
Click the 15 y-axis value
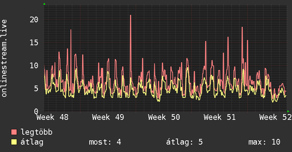[x=34, y=42]
